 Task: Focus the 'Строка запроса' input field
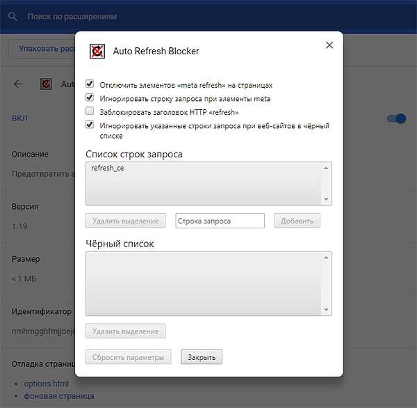[x=220, y=221]
